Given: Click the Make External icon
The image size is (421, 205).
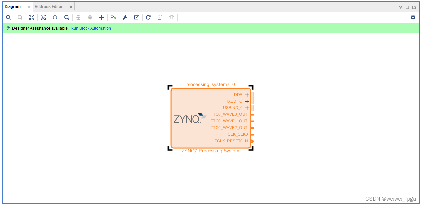Looking at the screenshot, I should coord(113,17).
